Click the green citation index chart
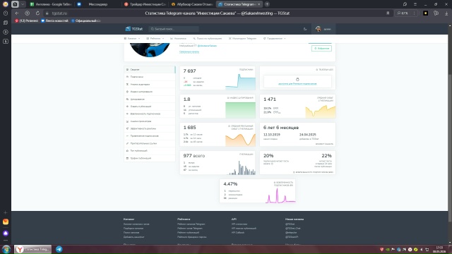The height and width of the screenshot is (254, 452). coord(240,110)
